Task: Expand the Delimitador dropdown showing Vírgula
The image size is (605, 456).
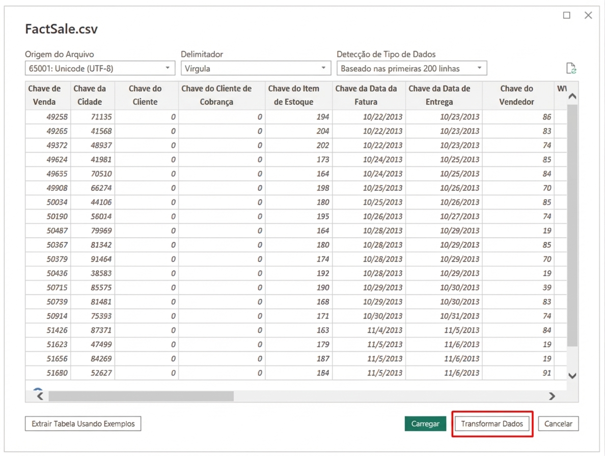Action: (x=256, y=68)
